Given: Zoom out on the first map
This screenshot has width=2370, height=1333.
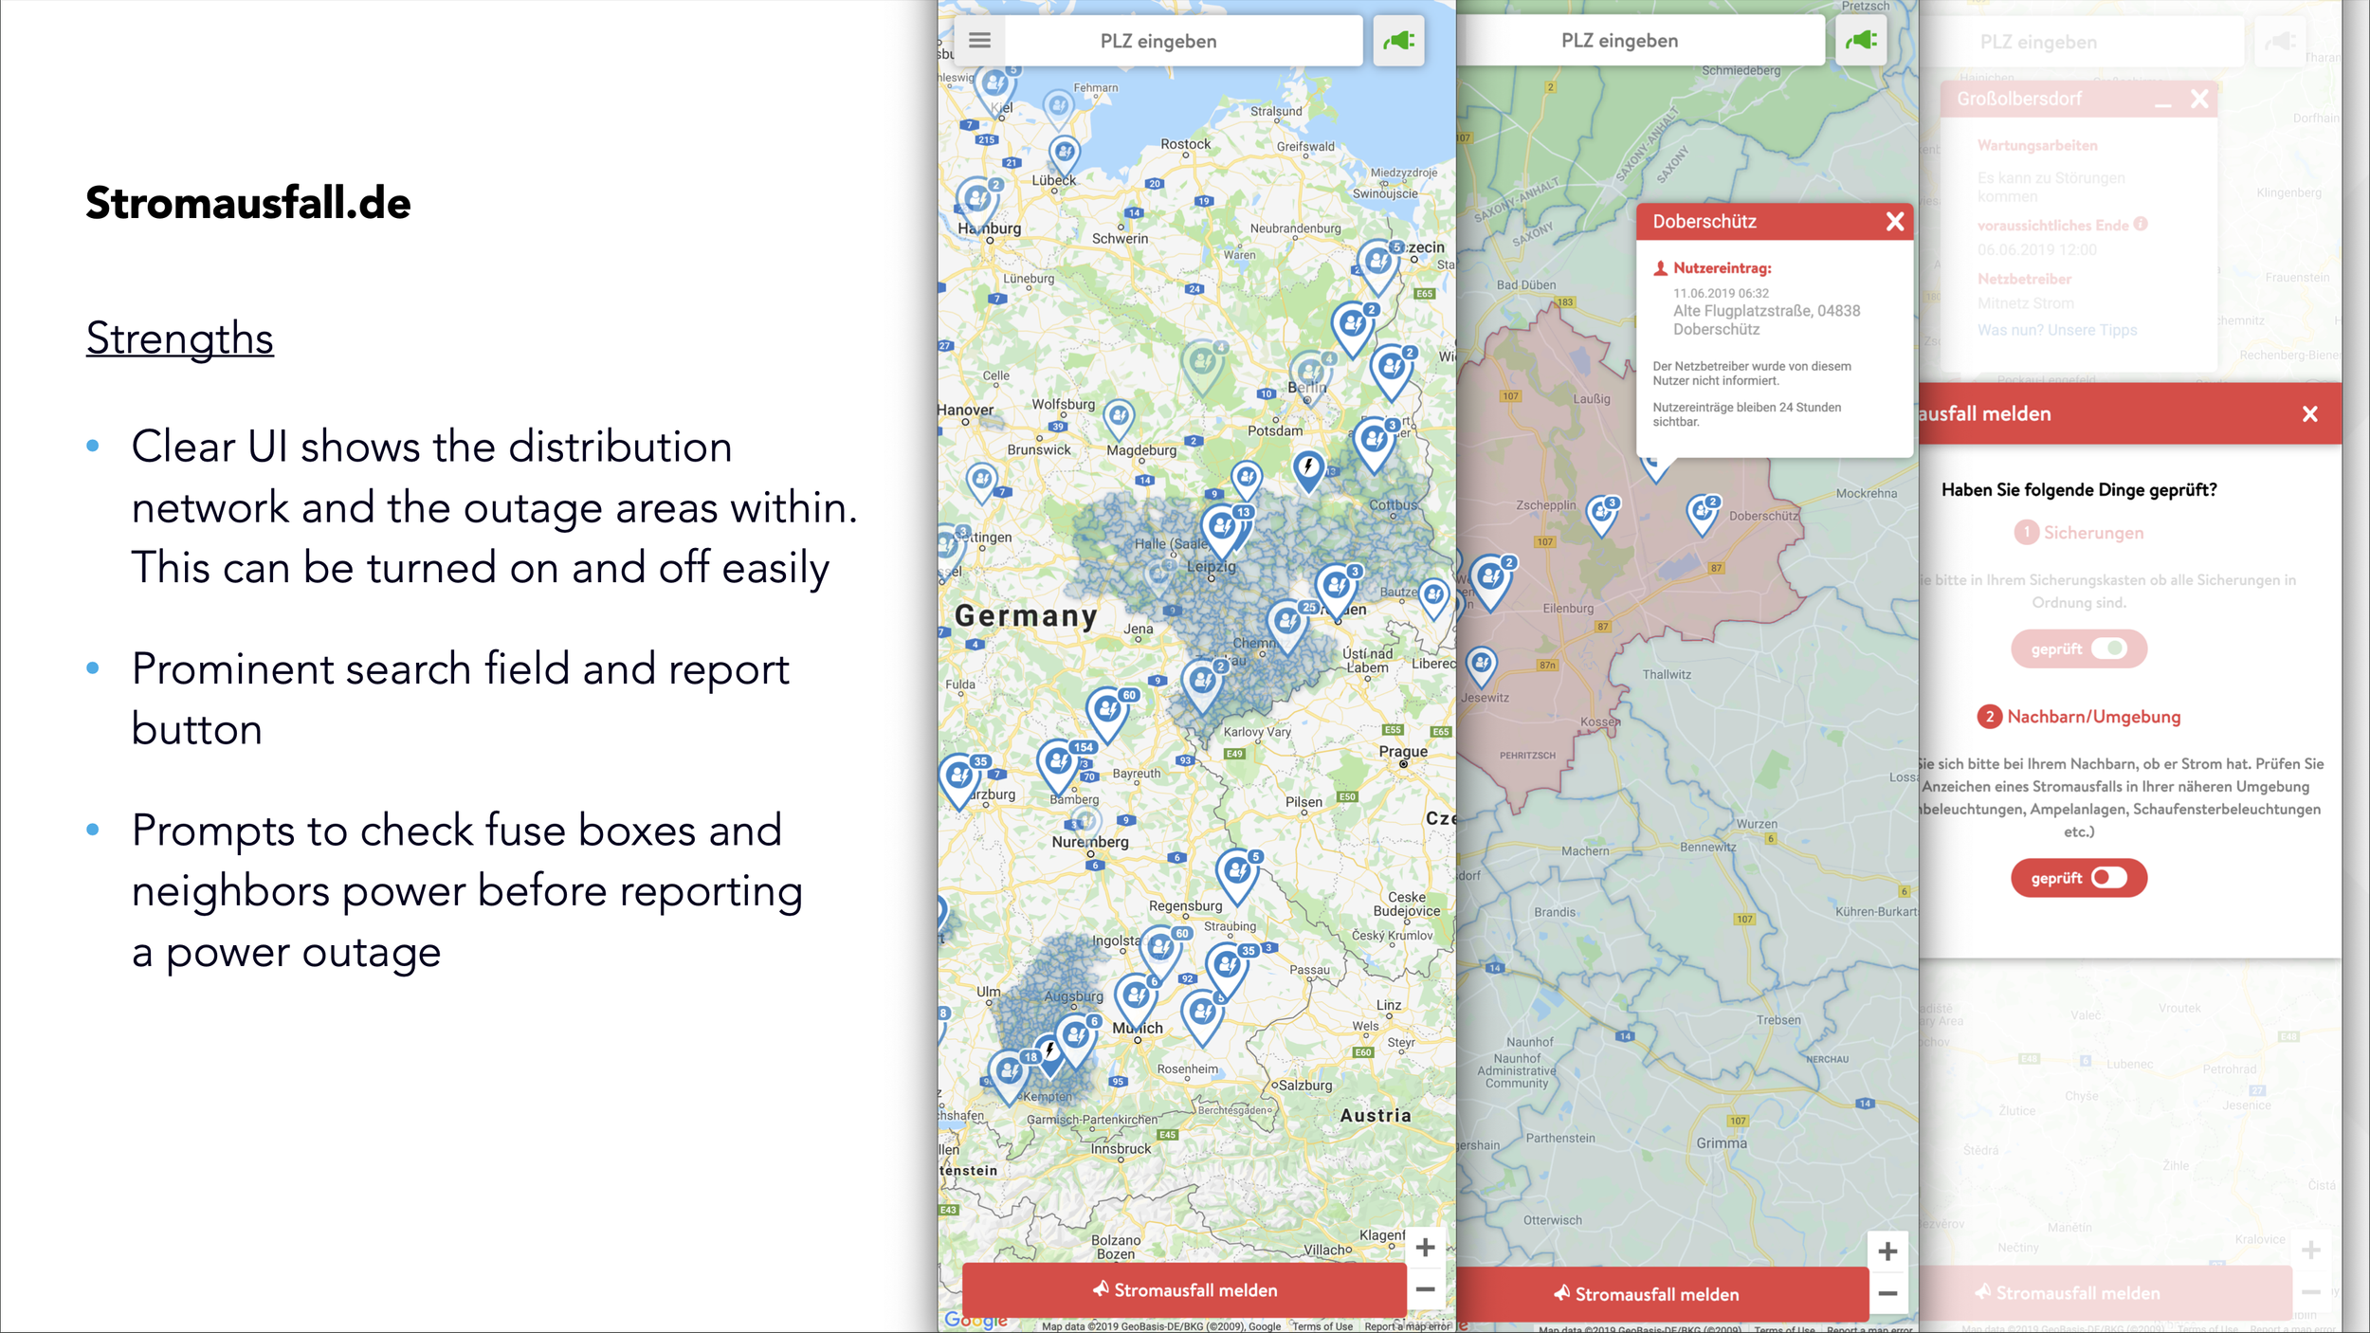Looking at the screenshot, I should pyautogui.click(x=1425, y=1288).
